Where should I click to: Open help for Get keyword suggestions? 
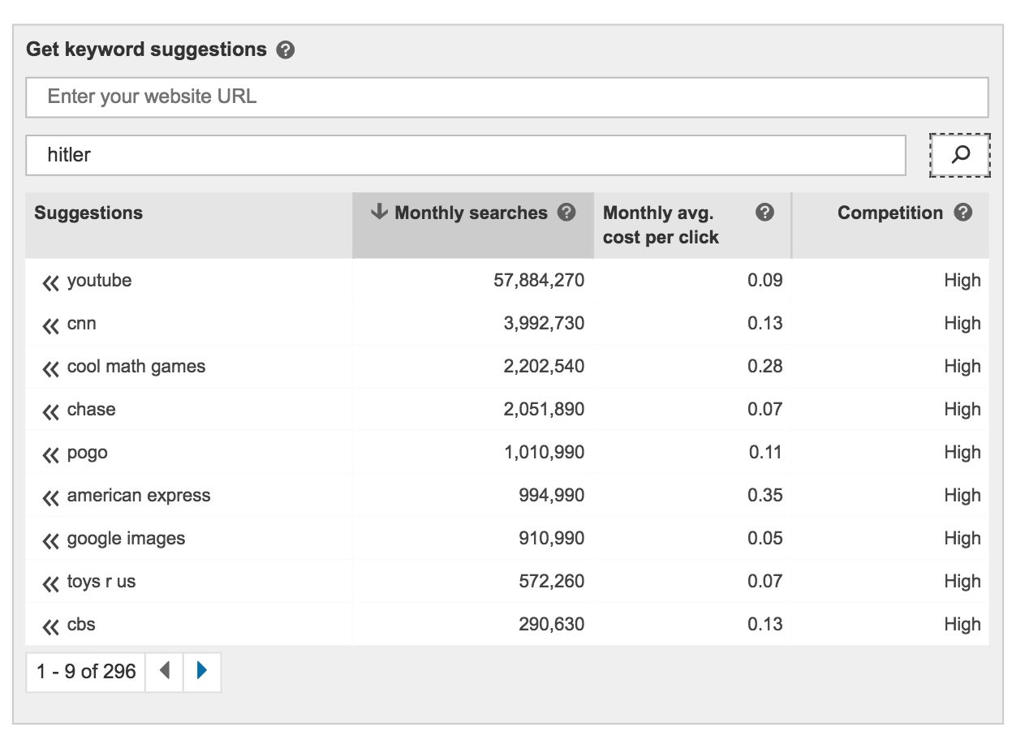point(285,50)
